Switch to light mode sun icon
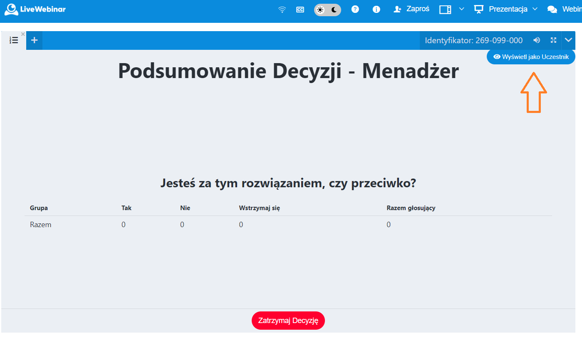This screenshot has width=582, height=338. [320, 10]
